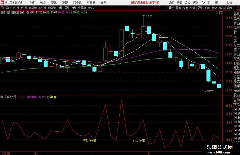Screen dimensions: 240x155
Task: Open the mobile phone icon
Action: pyautogui.click(x=209, y=3)
